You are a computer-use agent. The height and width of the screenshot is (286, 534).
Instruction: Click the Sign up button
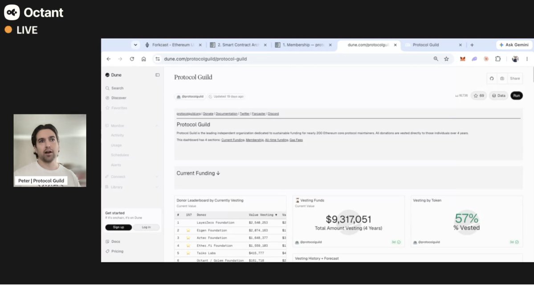[x=118, y=228]
